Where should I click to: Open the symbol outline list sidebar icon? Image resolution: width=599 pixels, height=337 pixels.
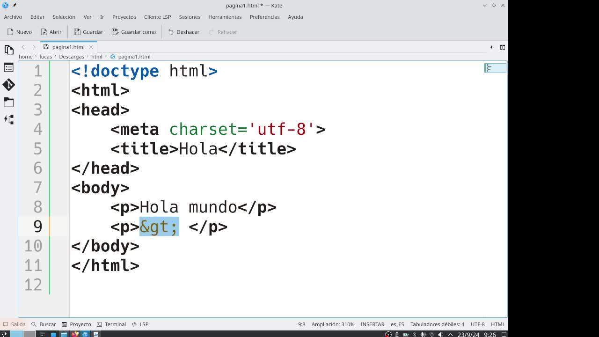click(x=8, y=67)
